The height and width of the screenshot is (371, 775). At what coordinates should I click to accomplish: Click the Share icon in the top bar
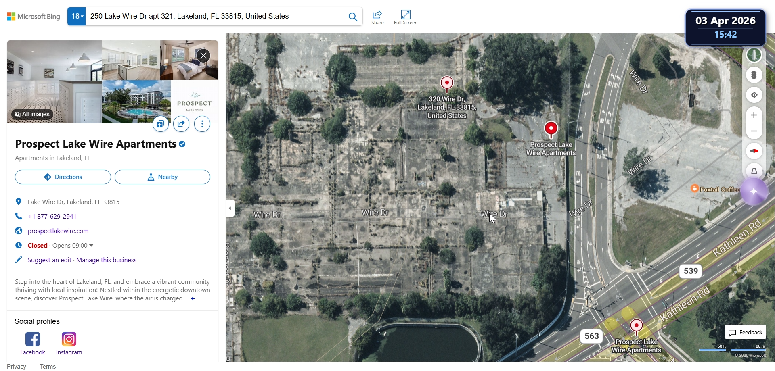coord(377,17)
